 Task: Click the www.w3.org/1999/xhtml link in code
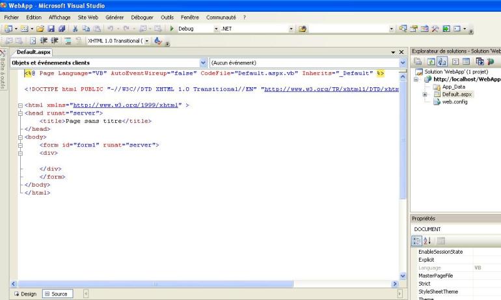(x=128, y=104)
